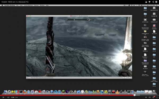Open the Parallels Desktop menu
Viewport: 159px width, 99px height.
pos(10,5)
